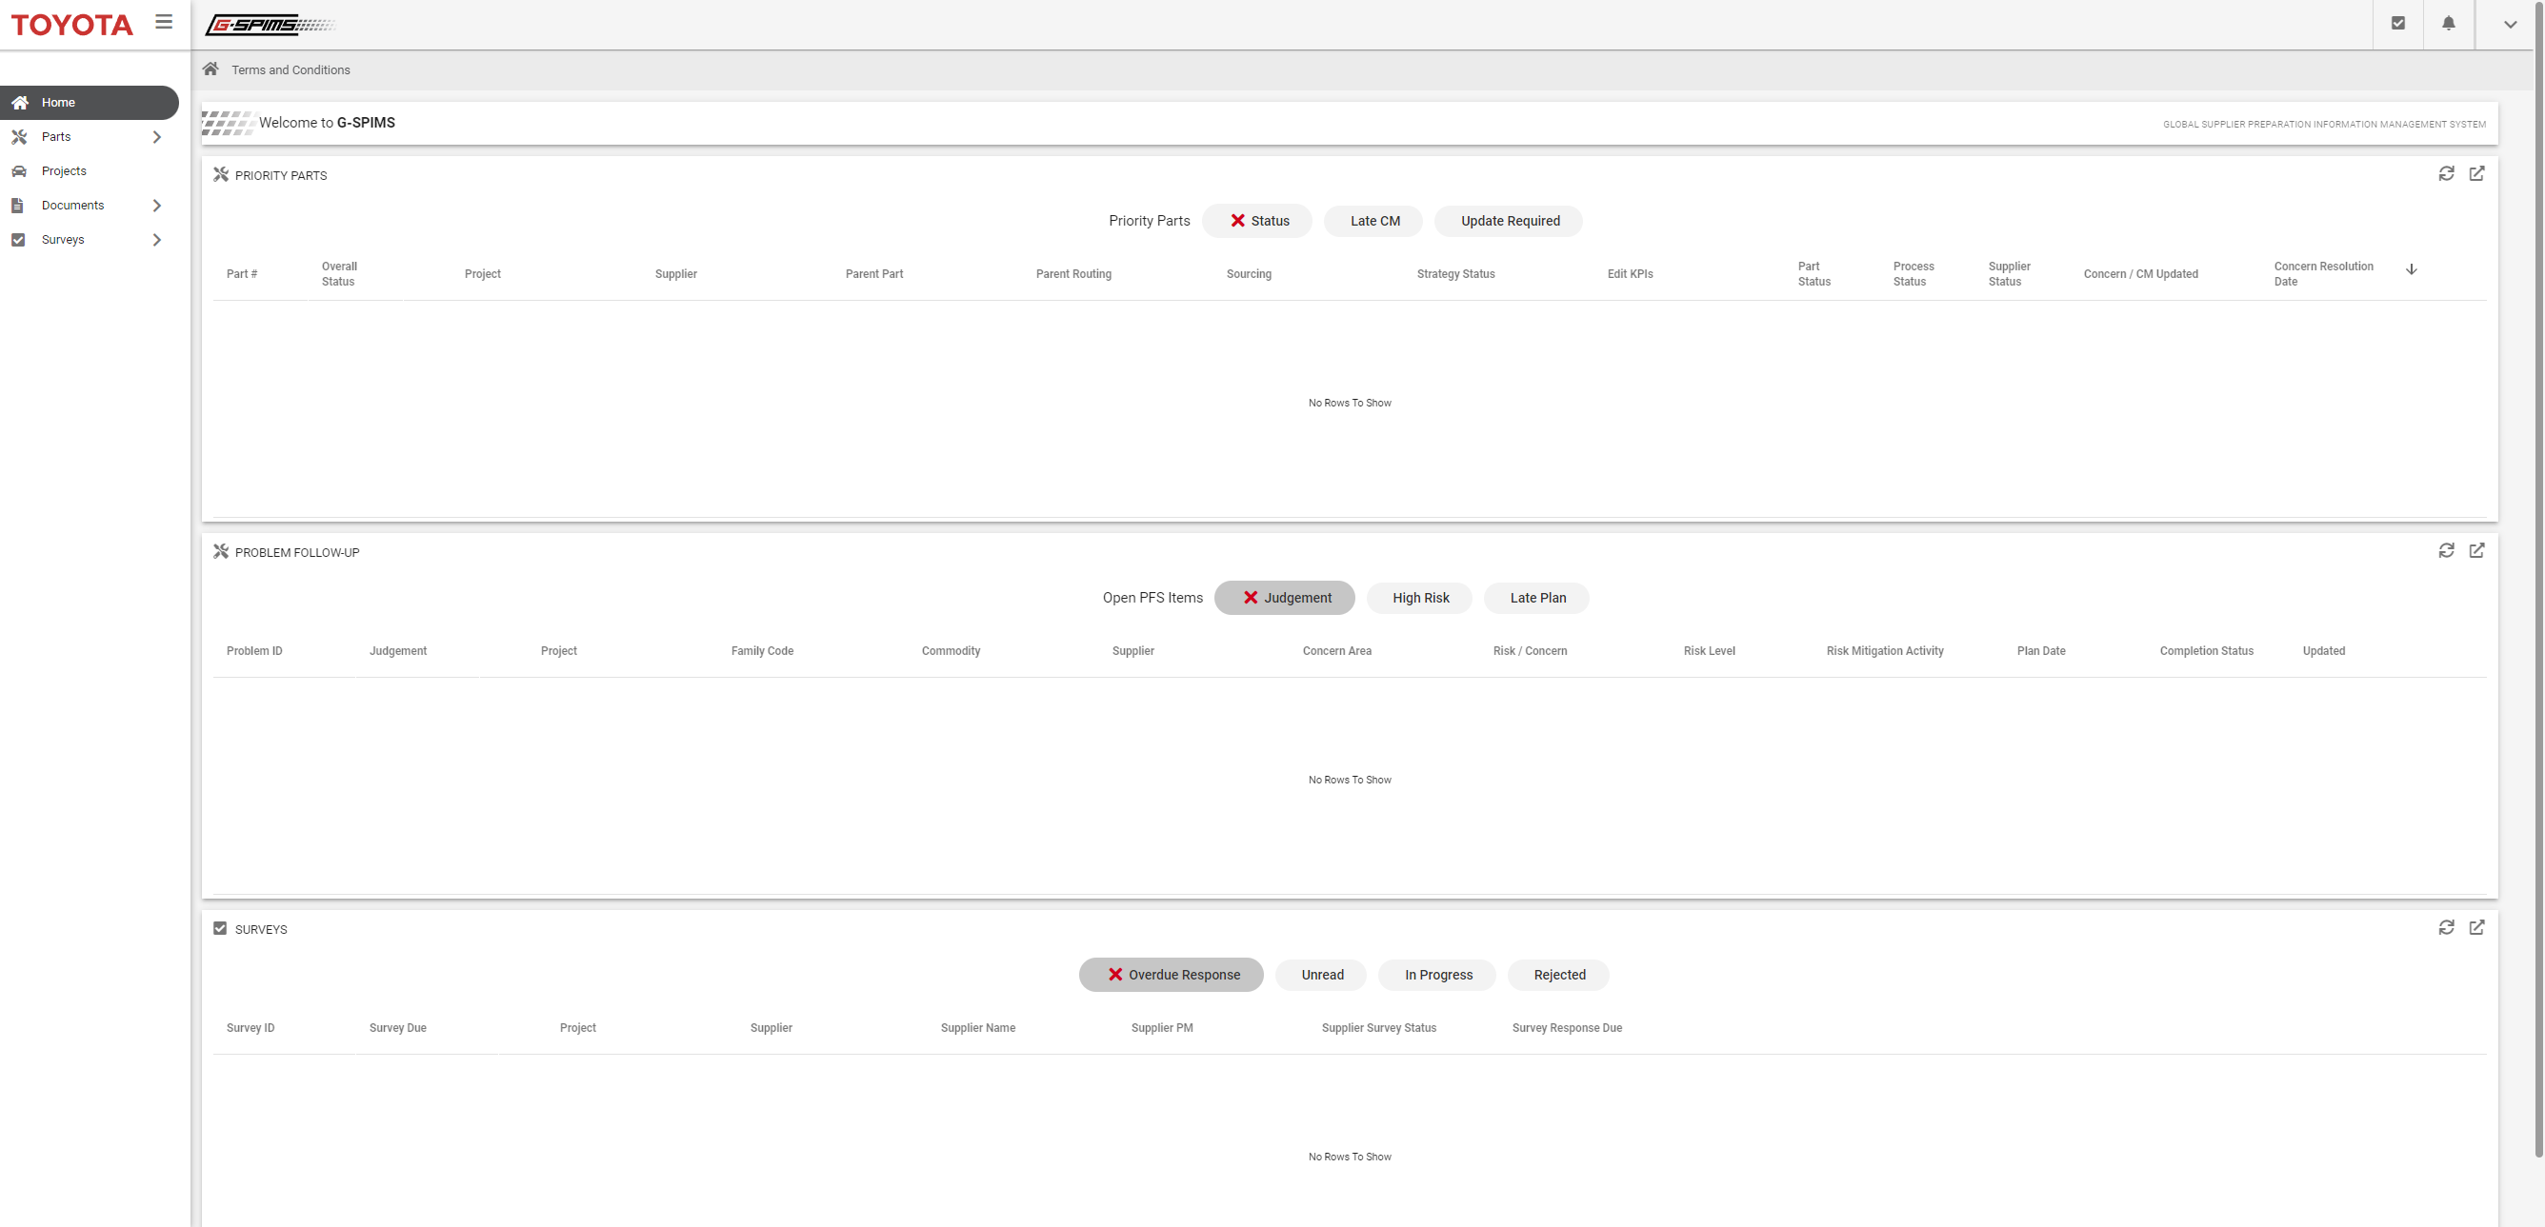Image resolution: width=2545 pixels, height=1227 pixels.
Task: Select Home in the sidebar
Action: (x=58, y=103)
